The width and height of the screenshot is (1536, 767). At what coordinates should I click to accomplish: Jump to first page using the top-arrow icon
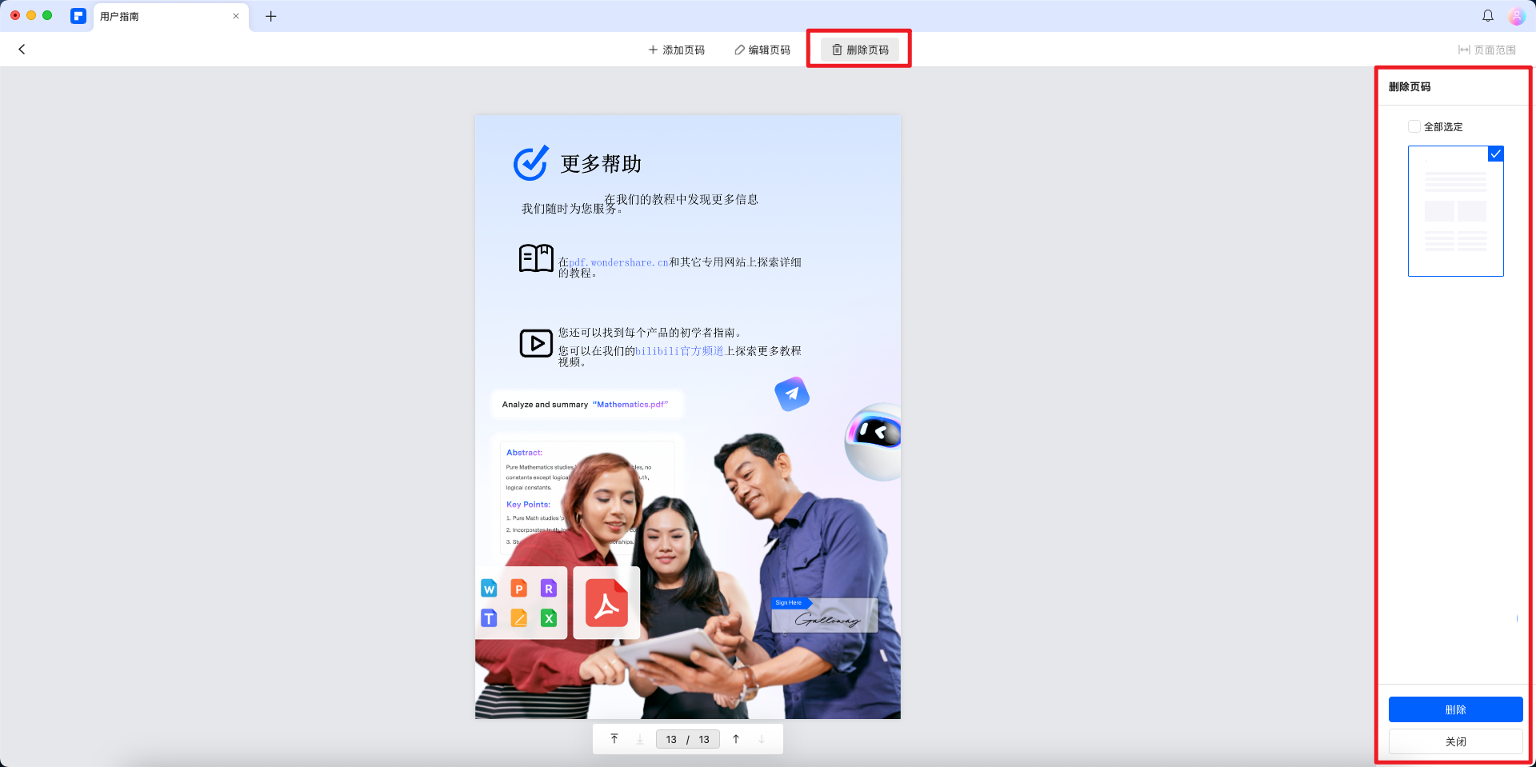coord(614,738)
